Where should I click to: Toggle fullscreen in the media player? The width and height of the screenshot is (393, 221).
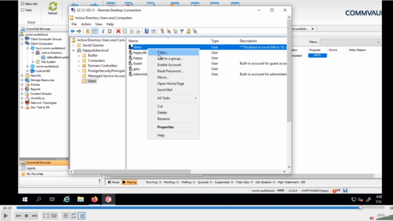pyautogui.click(x=46, y=215)
